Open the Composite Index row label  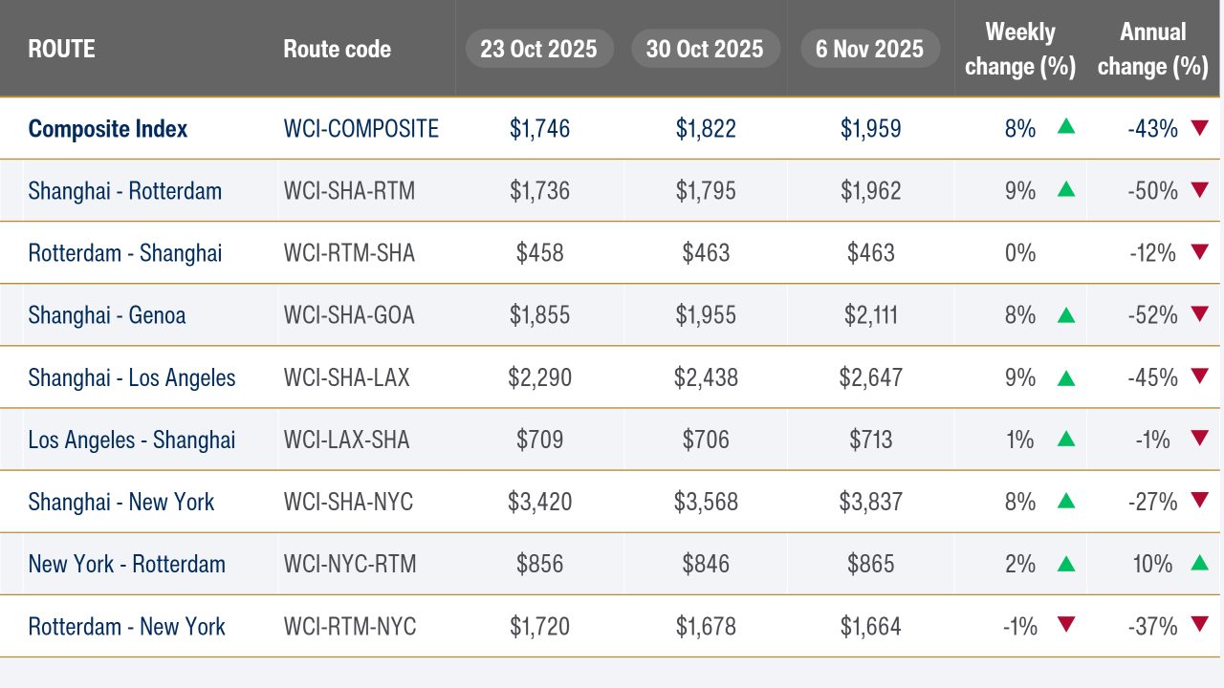pos(108,128)
